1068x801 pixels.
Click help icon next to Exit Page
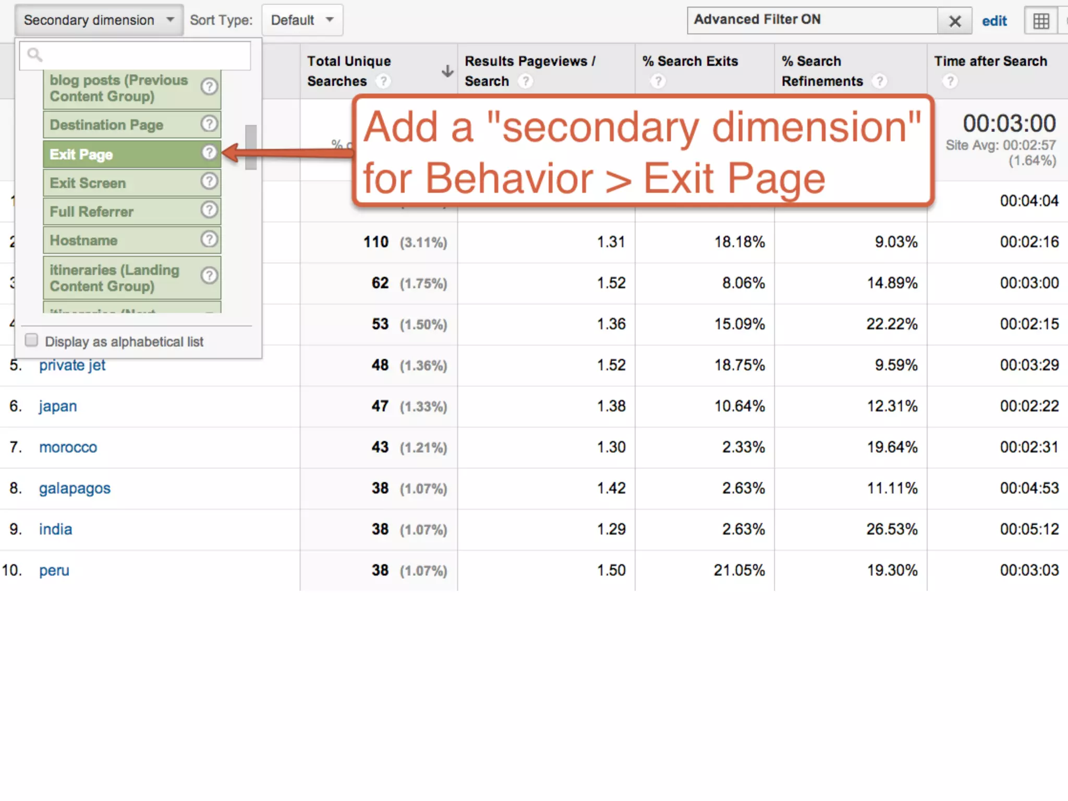(209, 153)
